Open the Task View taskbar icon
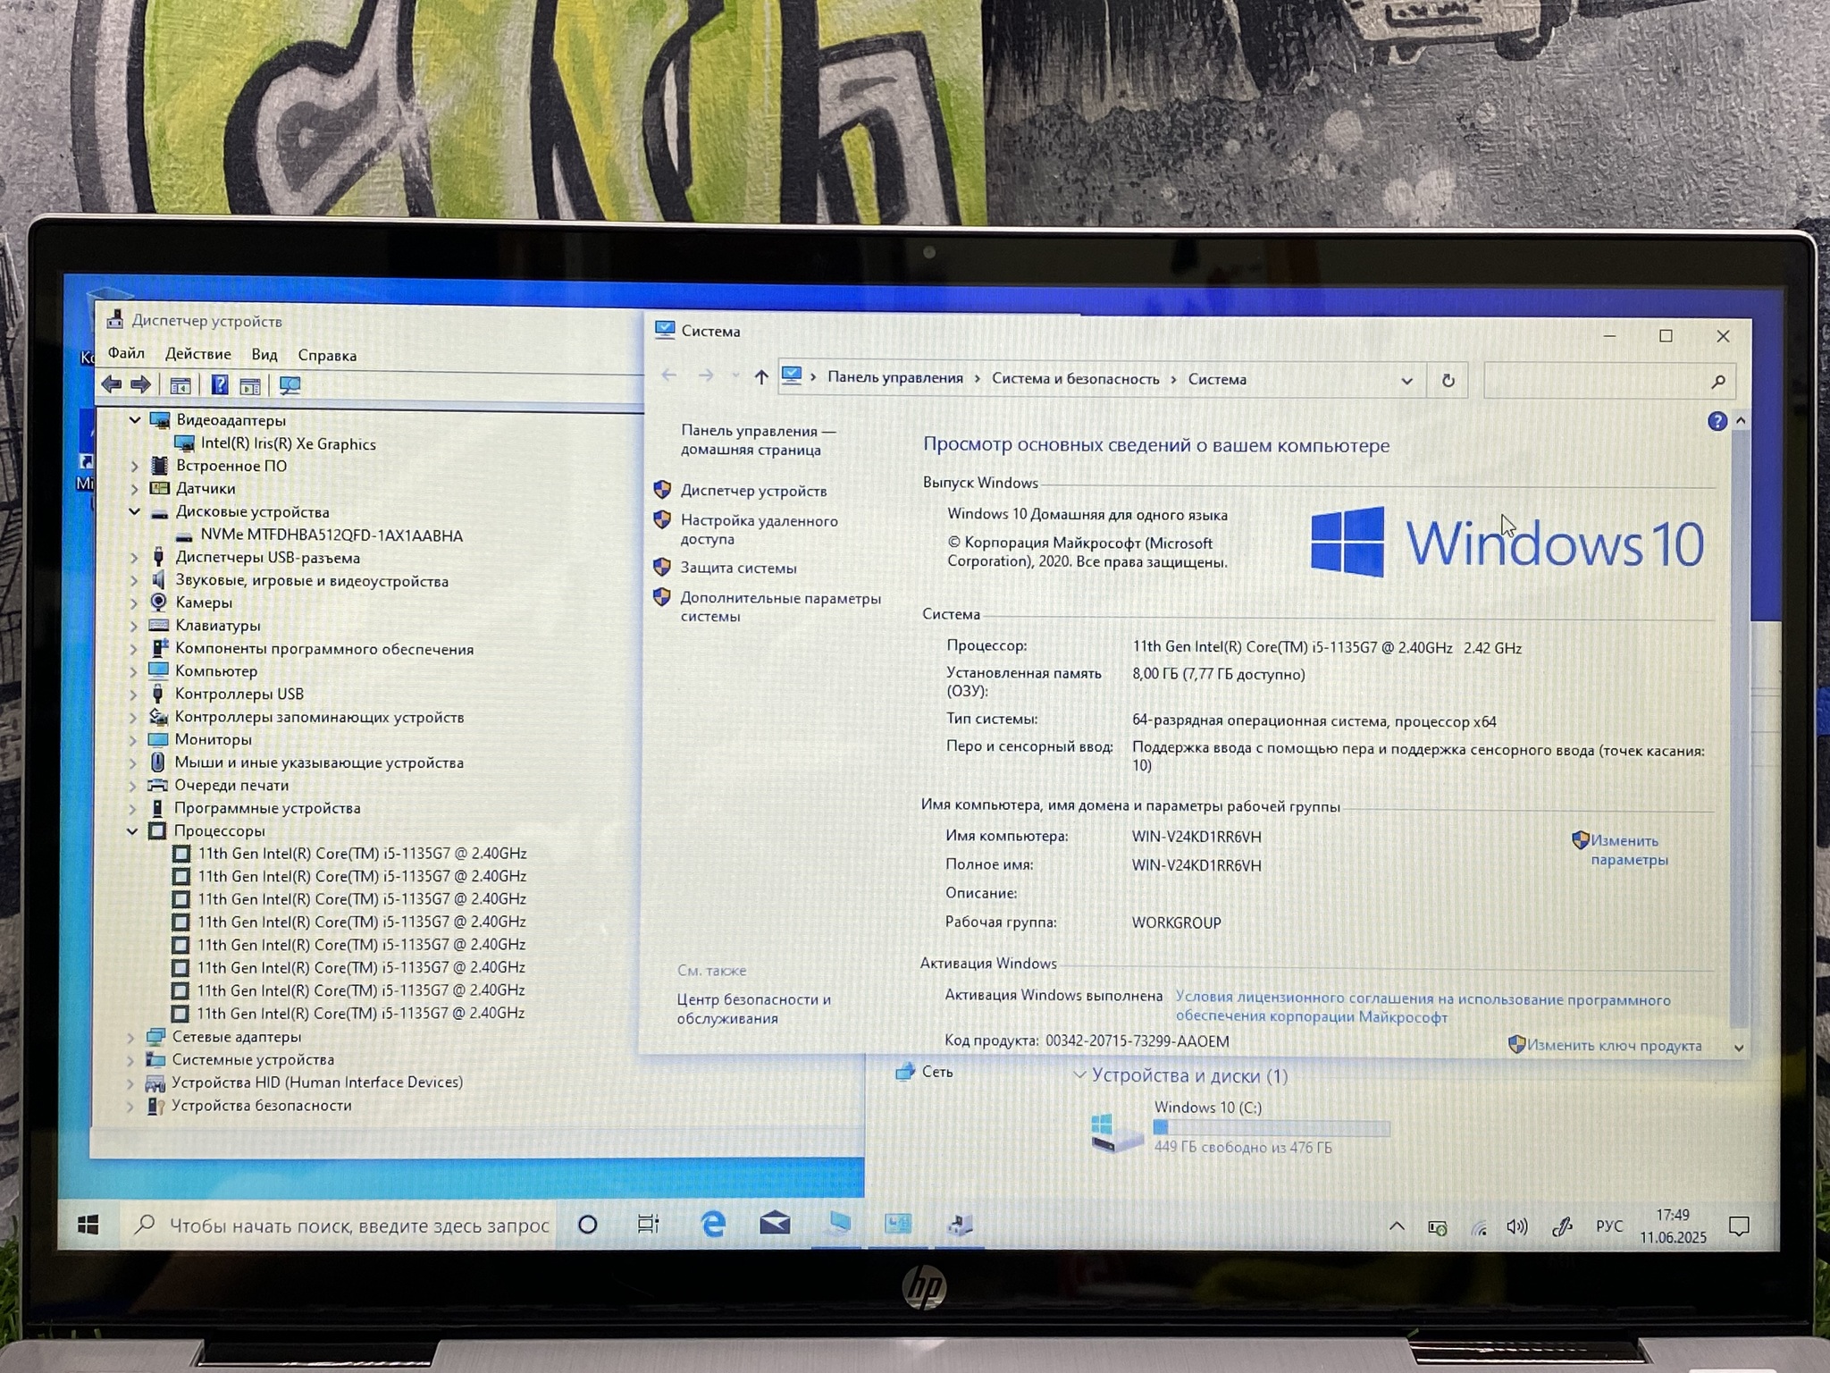This screenshot has width=1830, height=1373. pos(648,1224)
